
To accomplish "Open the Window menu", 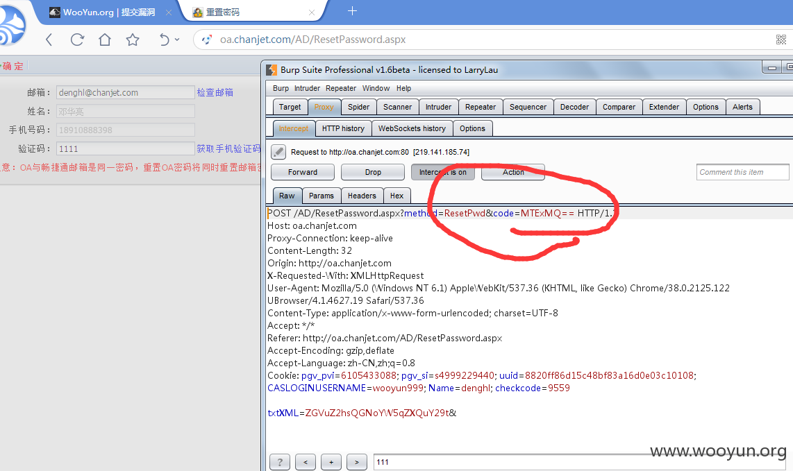I will [x=376, y=88].
